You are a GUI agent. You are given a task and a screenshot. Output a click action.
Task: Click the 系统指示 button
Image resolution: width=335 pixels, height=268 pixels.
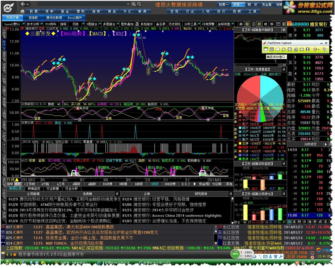click(147, 24)
